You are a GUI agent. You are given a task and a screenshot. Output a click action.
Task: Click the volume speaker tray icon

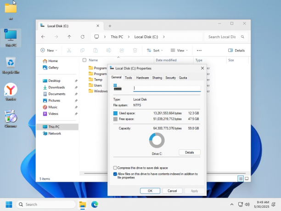click(x=247, y=205)
